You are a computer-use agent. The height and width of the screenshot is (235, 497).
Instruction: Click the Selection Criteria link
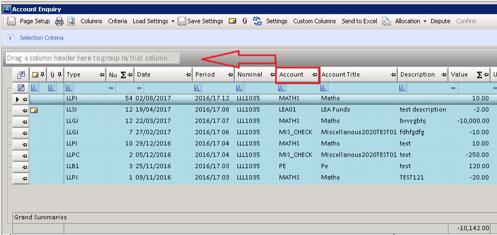(42, 38)
